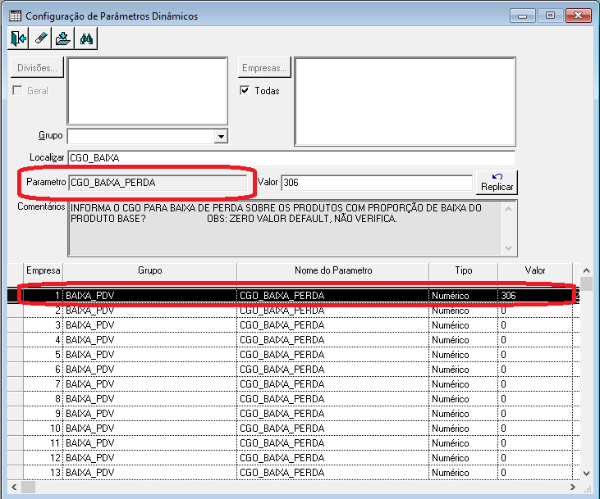Viewport: 600px width, 499px height.
Task: Click the Replicar button
Action: (x=497, y=182)
